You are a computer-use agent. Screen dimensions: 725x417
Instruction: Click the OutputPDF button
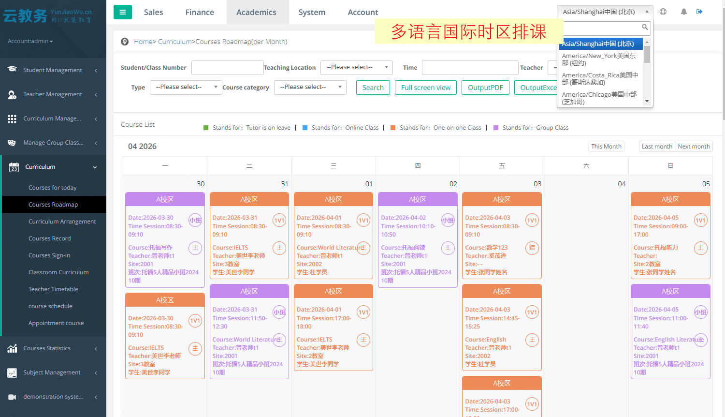coord(485,88)
